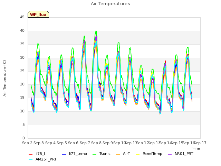Toggle the PanelTemp legend entry

point(149,154)
